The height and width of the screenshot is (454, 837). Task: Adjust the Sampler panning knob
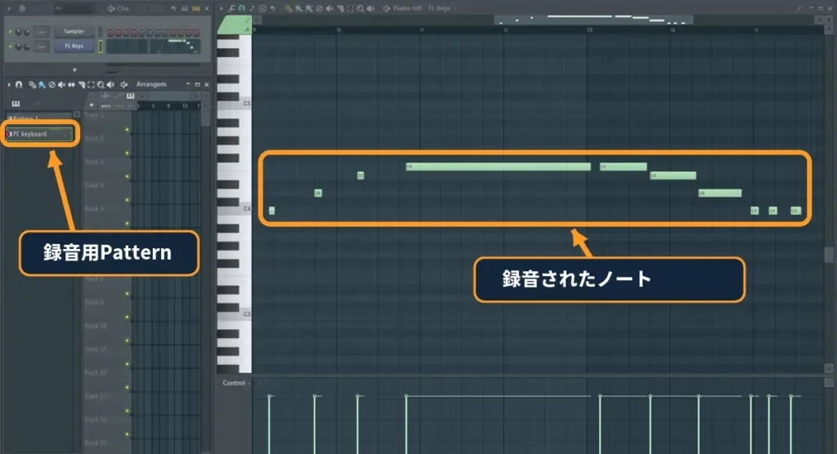[x=19, y=32]
